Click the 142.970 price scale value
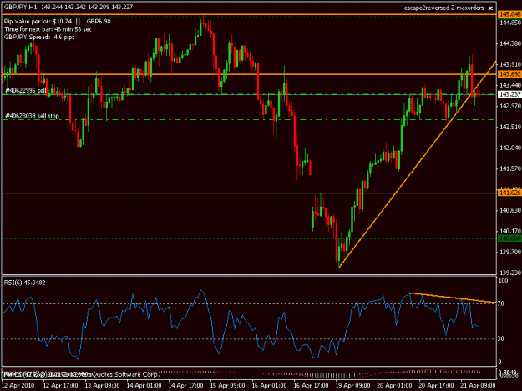Image resolution: width=522 pixels, height=391 pixels. [510, 106]
